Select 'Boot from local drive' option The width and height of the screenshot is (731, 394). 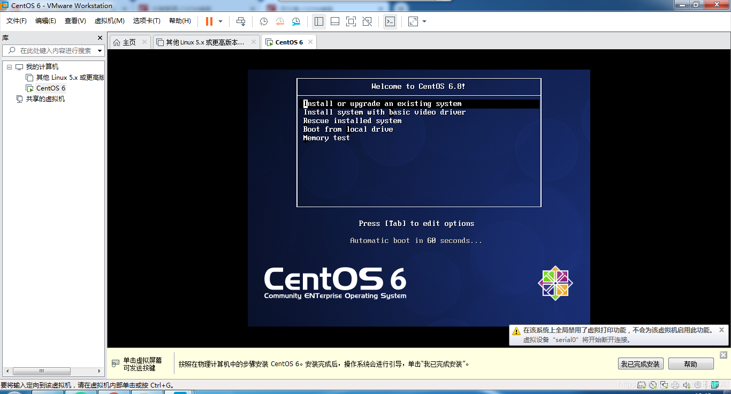coord(348,130)
